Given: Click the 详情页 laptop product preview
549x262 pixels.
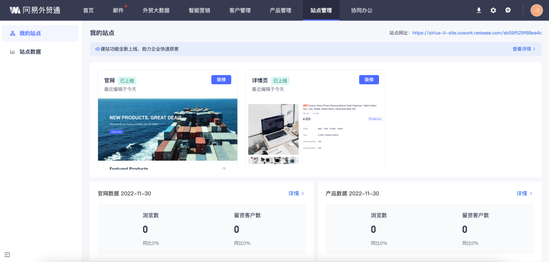Looking at the screenshot, I should (x=273, y=129).
